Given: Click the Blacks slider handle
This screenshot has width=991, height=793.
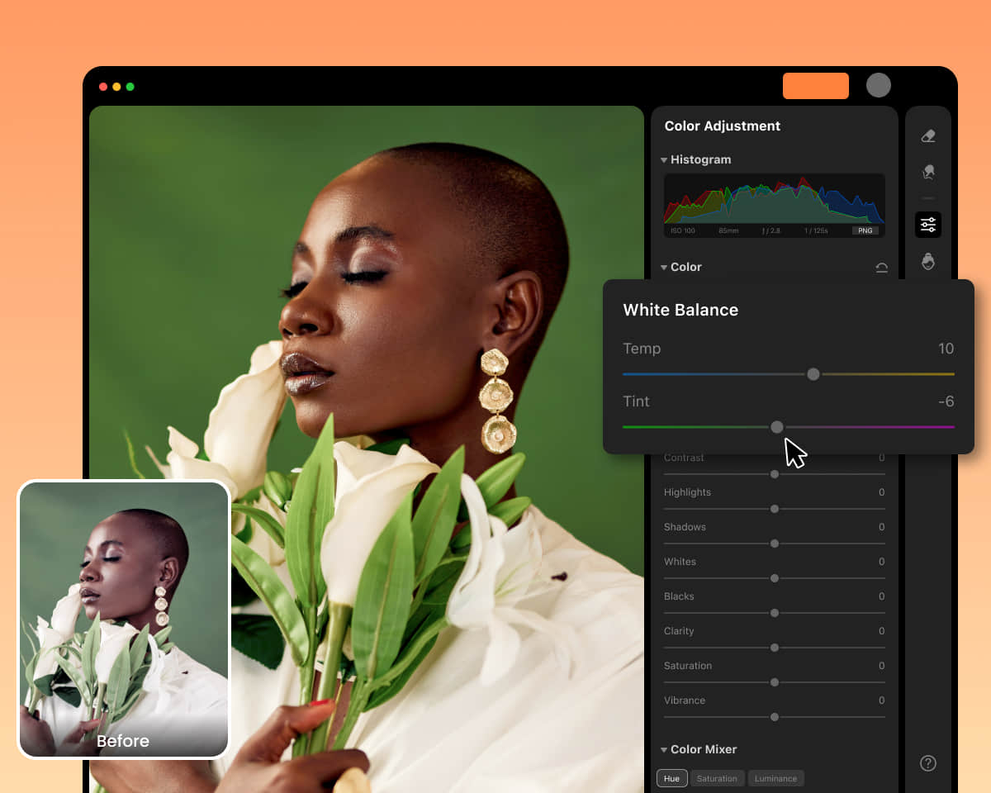Looking at the screenshot, I should 775,613.
